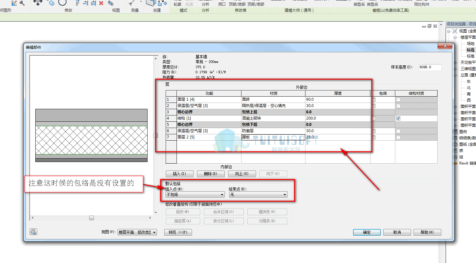The image size is (476, 263).
Task: Open the 插入点 dropdown showing 不包络
Action: pos(195,195)
